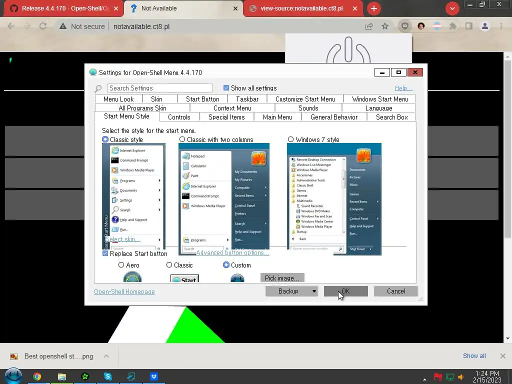Open Advanced button options link
512x384 pixels.
click(x=232, y=252)
